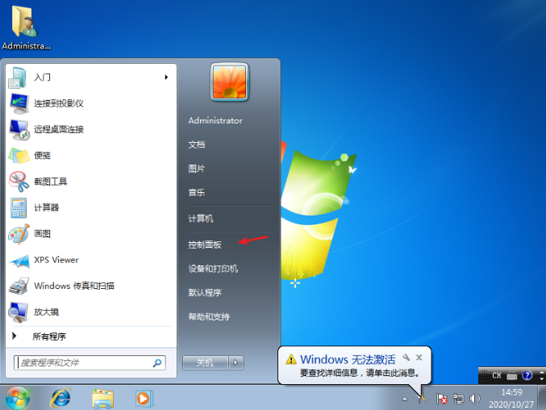The height and width of the screenshot is (410, 546).
Task: Open Help and Support (帮助和支持)
Action: pyautogui.click(x=209, y=317)
